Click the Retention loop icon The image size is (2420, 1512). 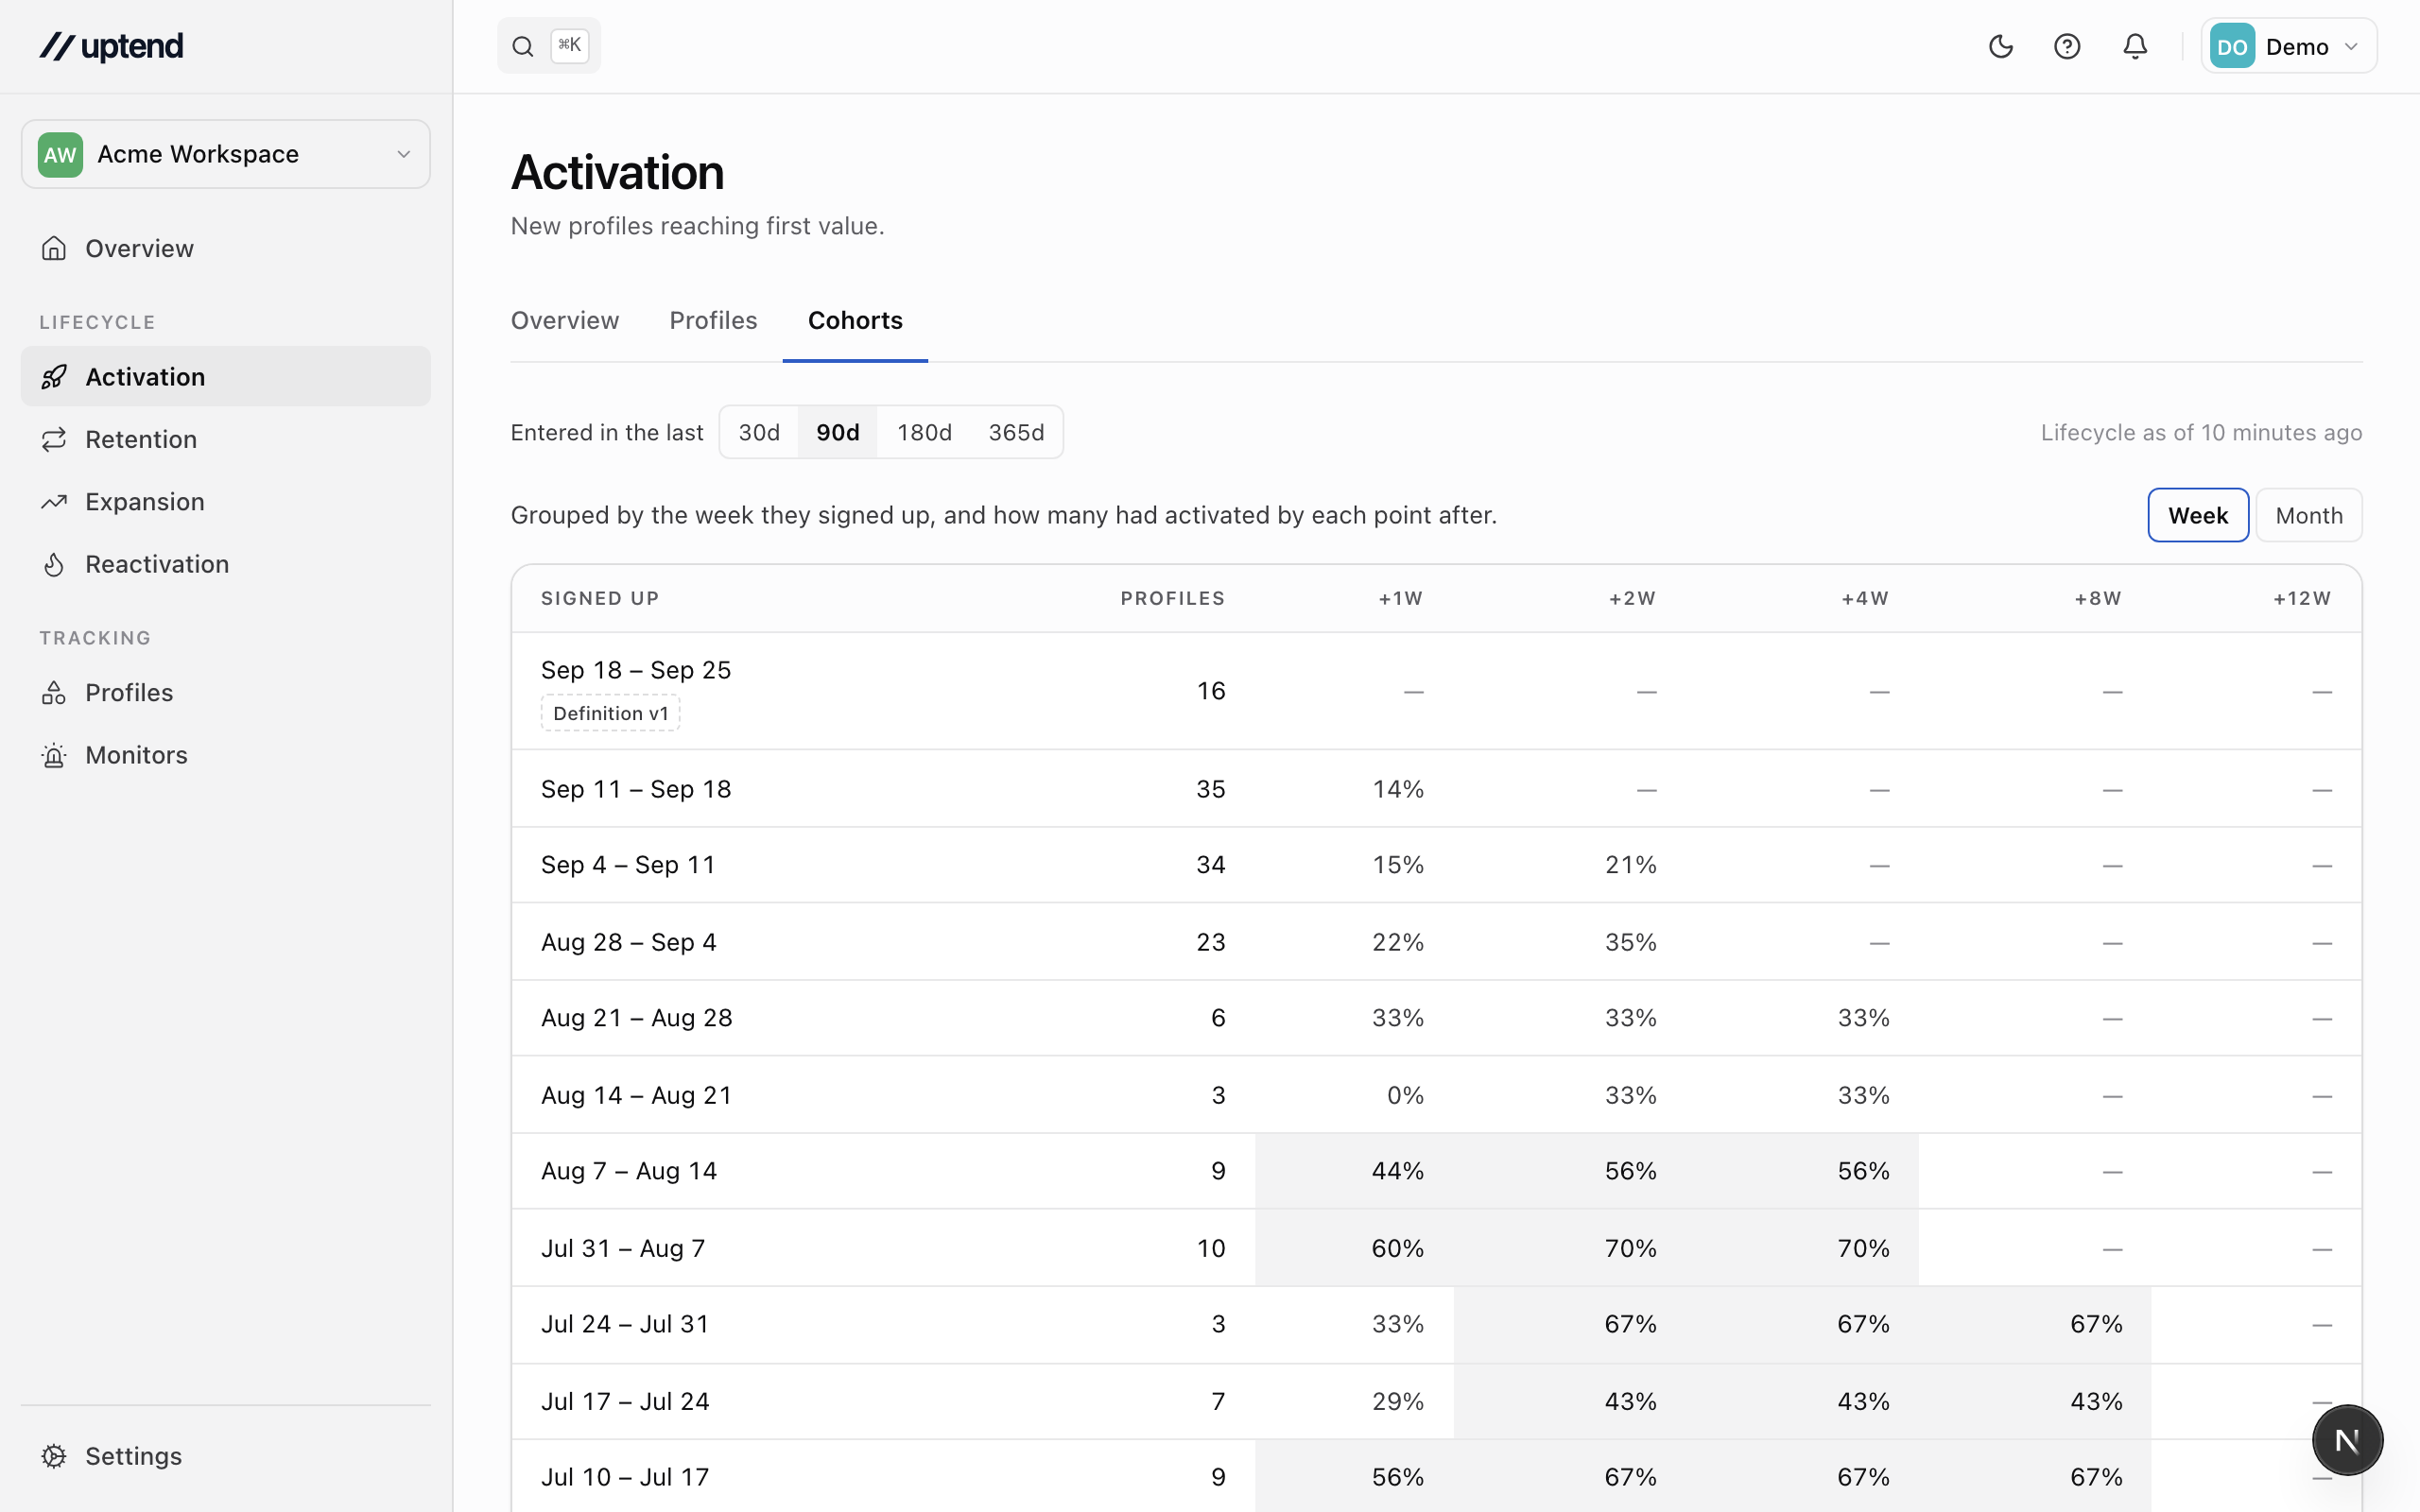tap(54, 439)
